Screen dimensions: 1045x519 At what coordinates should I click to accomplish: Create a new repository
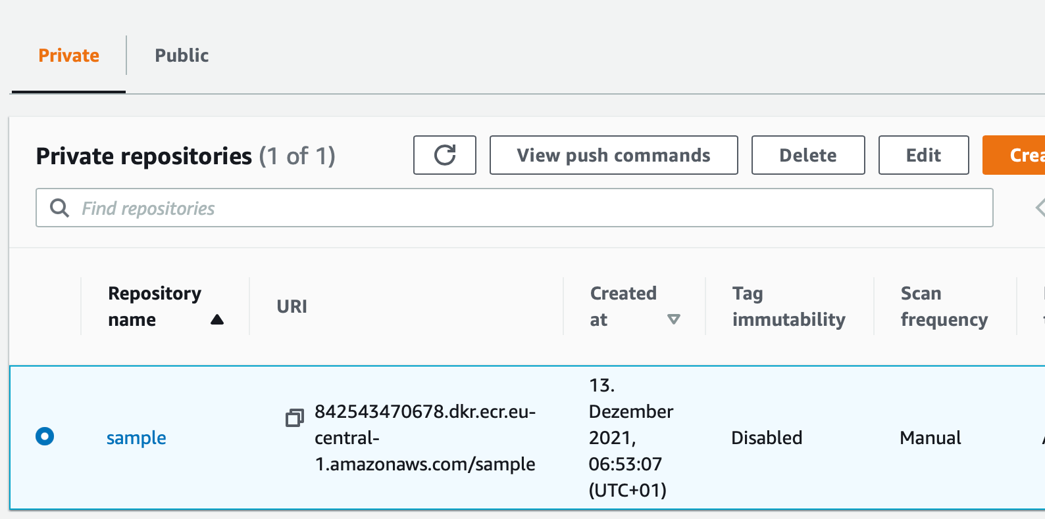(x=1014, y=155)
